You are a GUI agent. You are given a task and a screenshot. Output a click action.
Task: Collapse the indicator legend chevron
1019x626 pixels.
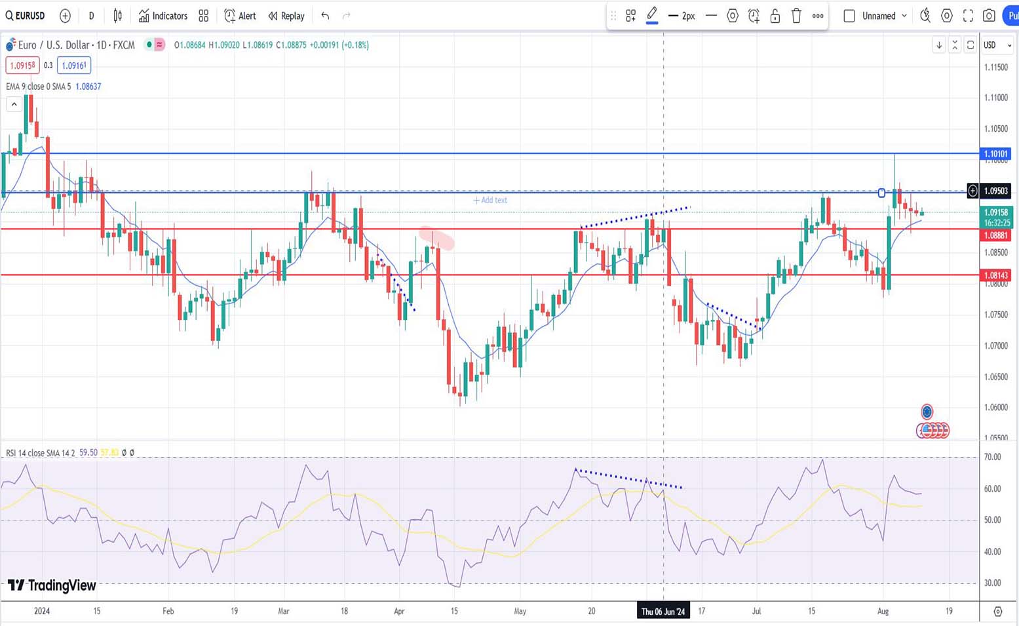14,104
